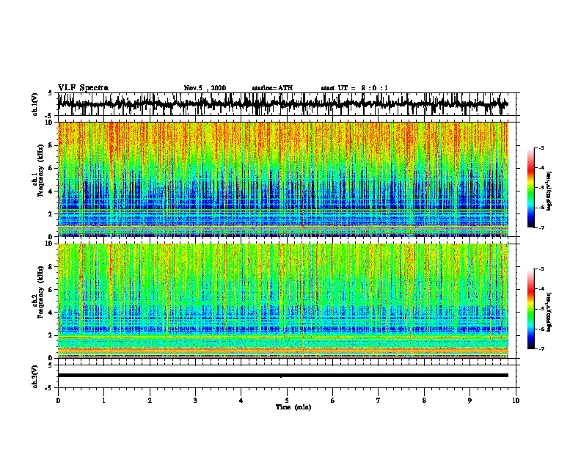Click time axis tick label "1"
Image resolution: width=581 pixels, height=449 pixels.
(103, 400)
